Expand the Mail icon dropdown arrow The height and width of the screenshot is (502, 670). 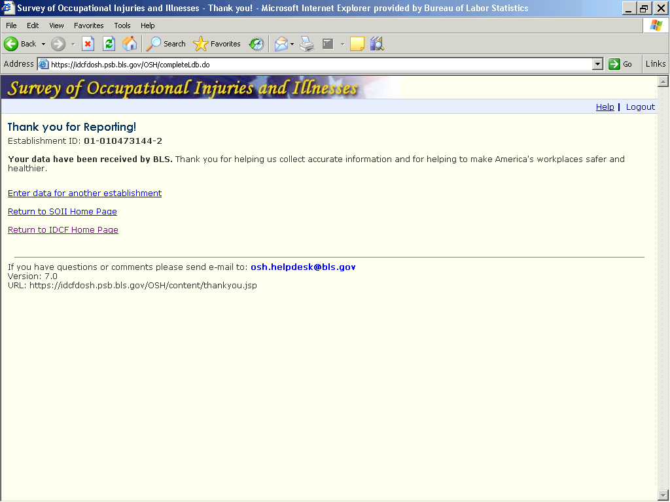click(292, 44)
